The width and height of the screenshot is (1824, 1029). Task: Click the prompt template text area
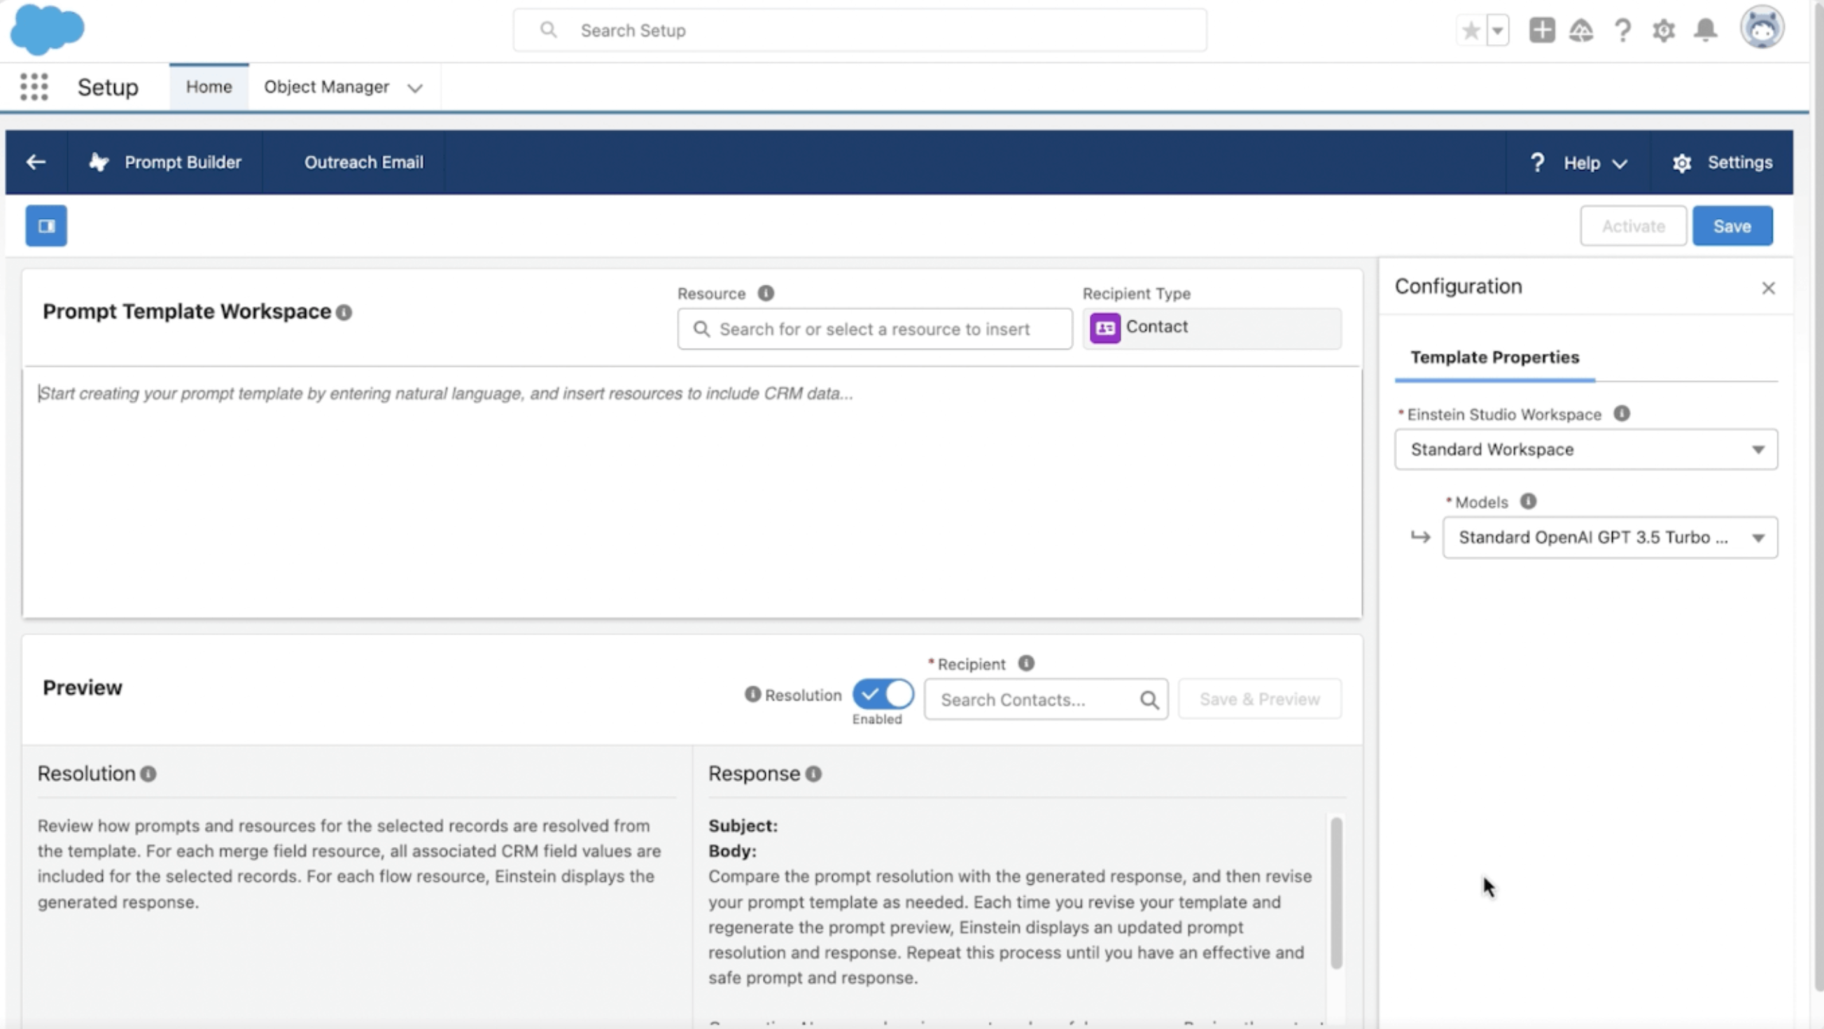click(x=692, y=492)
